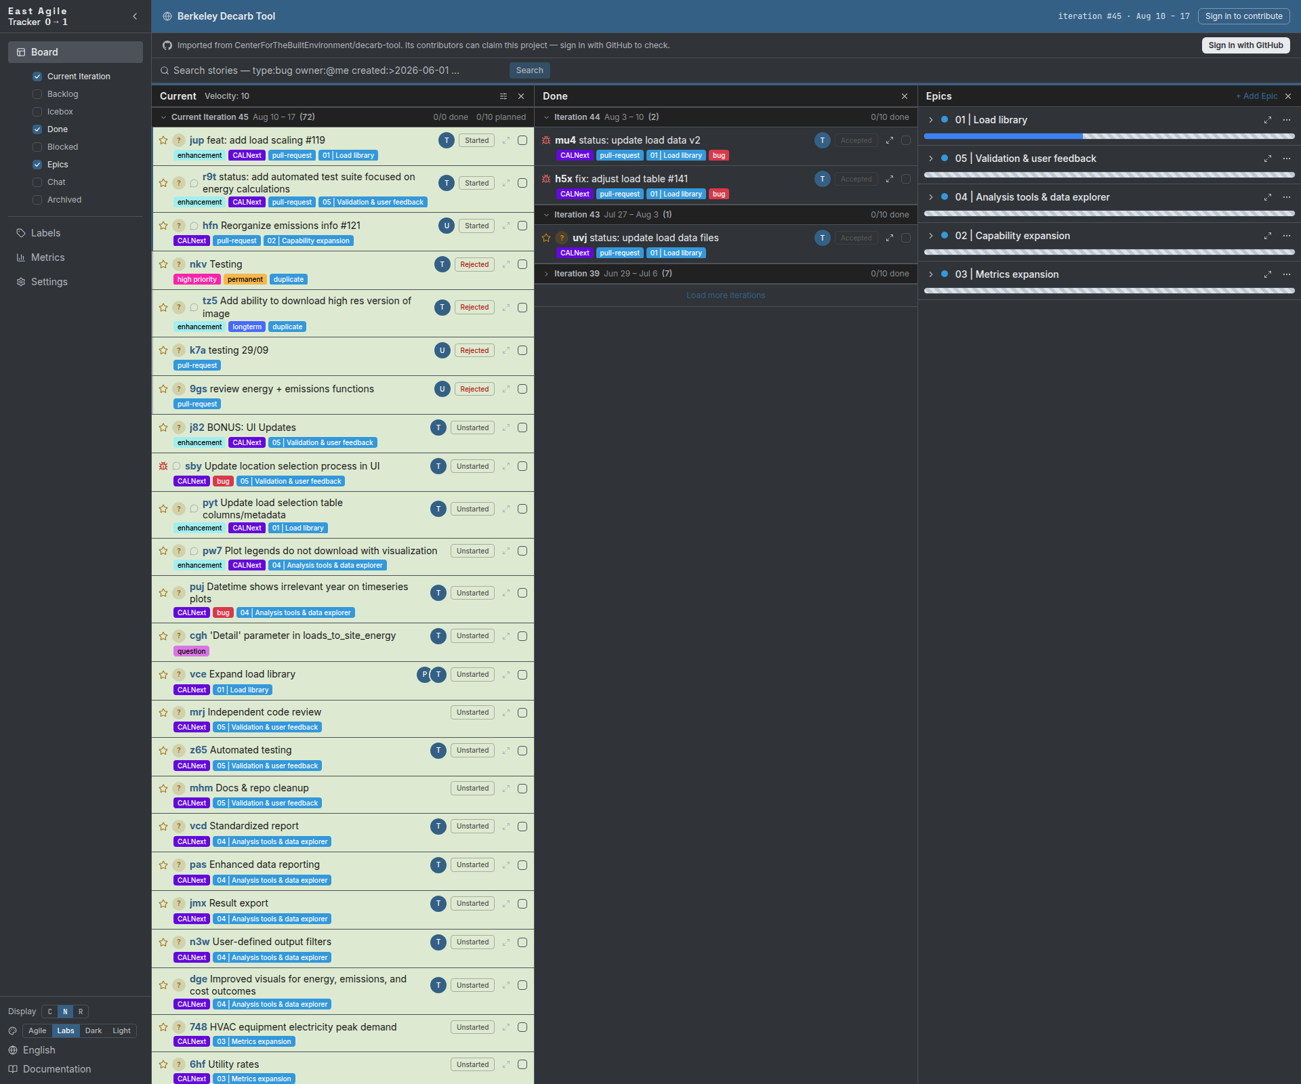Screen dimensions: 1301x1084
Task: Click avatar P on vce Expand load library
Action: (x=424, y=674)
